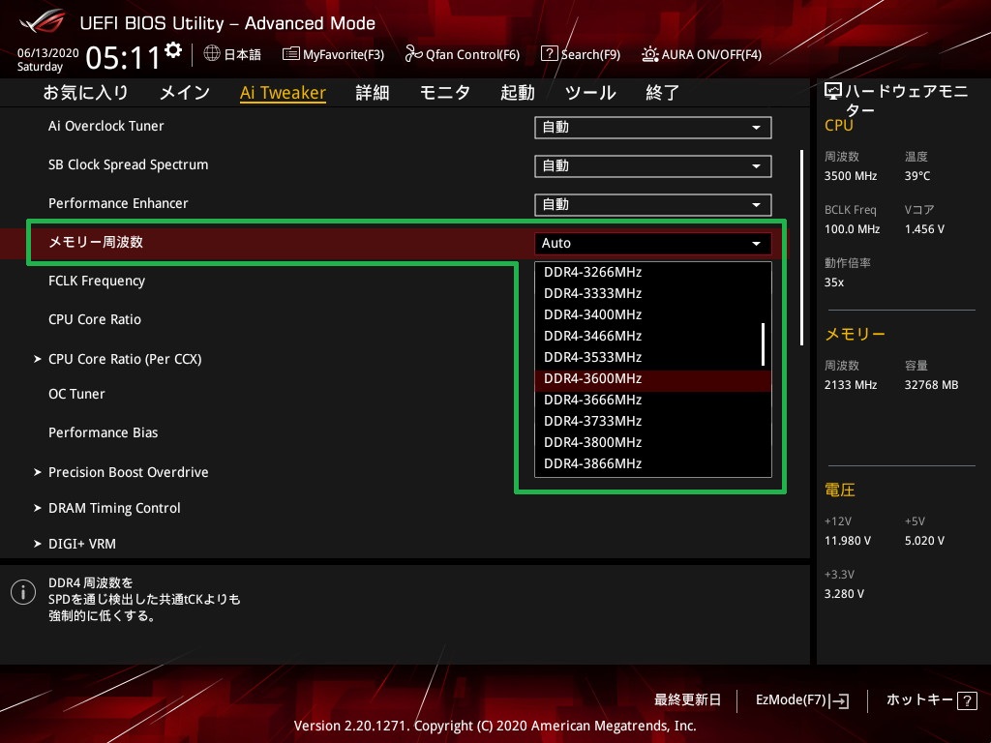The width and height of the screenshot is (991, 743).
Task: Select the Performance Bias setting
Action: click(103, 432)
